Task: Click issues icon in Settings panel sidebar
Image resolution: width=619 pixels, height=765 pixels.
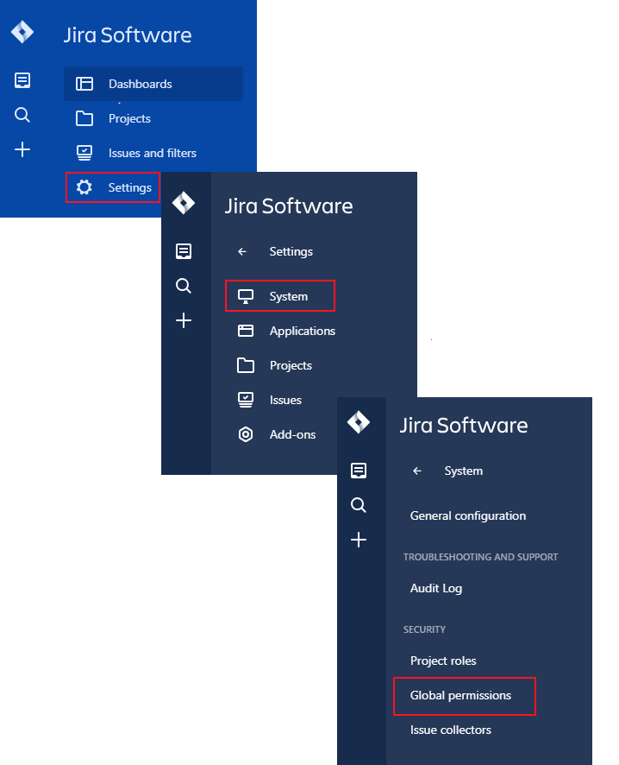Action: (x=184, y=251)
